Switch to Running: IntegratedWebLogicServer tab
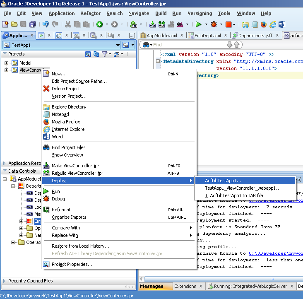303x299 pixels. [250, 286]
